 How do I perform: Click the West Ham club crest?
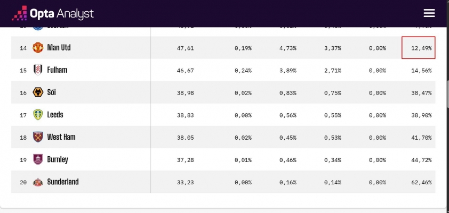(38, 137)
